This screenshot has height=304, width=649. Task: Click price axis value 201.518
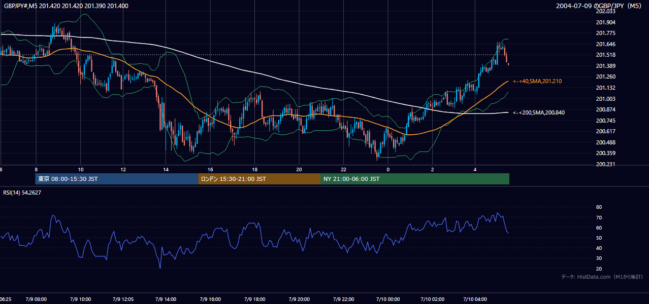tap(605, 55)
